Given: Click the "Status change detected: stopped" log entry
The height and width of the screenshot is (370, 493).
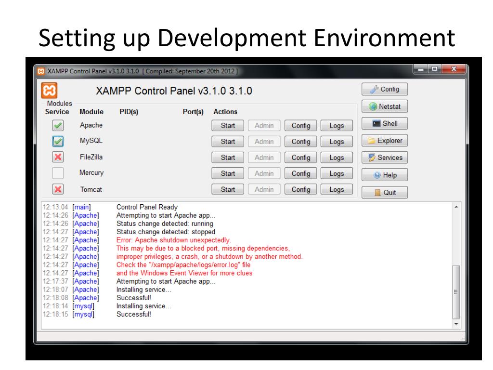Looking at the screenshot, I should (166, 232).
